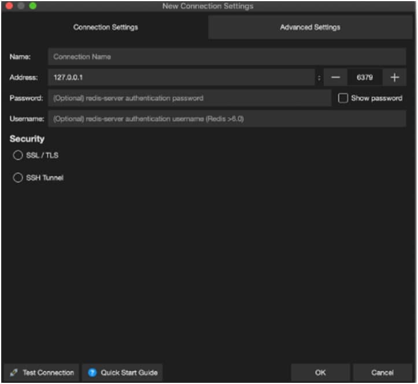This screenshot has width=418, height=384.
Task: Switch to the Advanced Settings tab
Action: pos(310,27)
